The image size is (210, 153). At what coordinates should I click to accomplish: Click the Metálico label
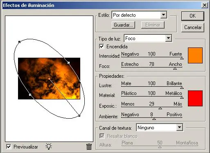[174, 93]
